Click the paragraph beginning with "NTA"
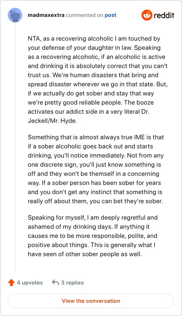The height and width of the screenshot is (316, 182). coord(98,79)
